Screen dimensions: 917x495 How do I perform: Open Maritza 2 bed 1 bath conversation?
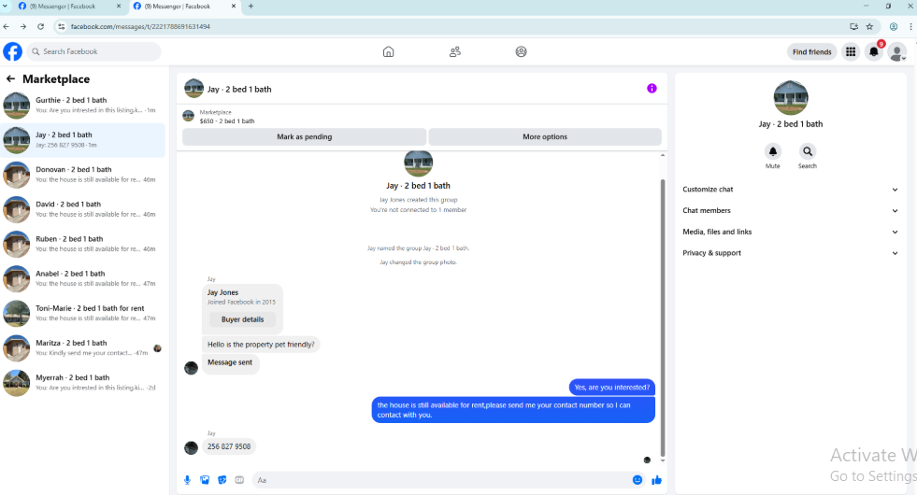pos(82,347)
